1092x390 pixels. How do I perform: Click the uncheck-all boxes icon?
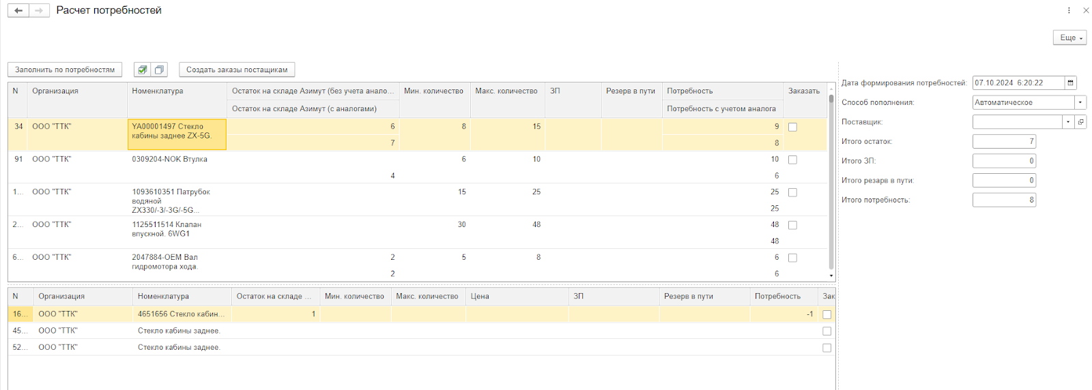click(159, 70)
